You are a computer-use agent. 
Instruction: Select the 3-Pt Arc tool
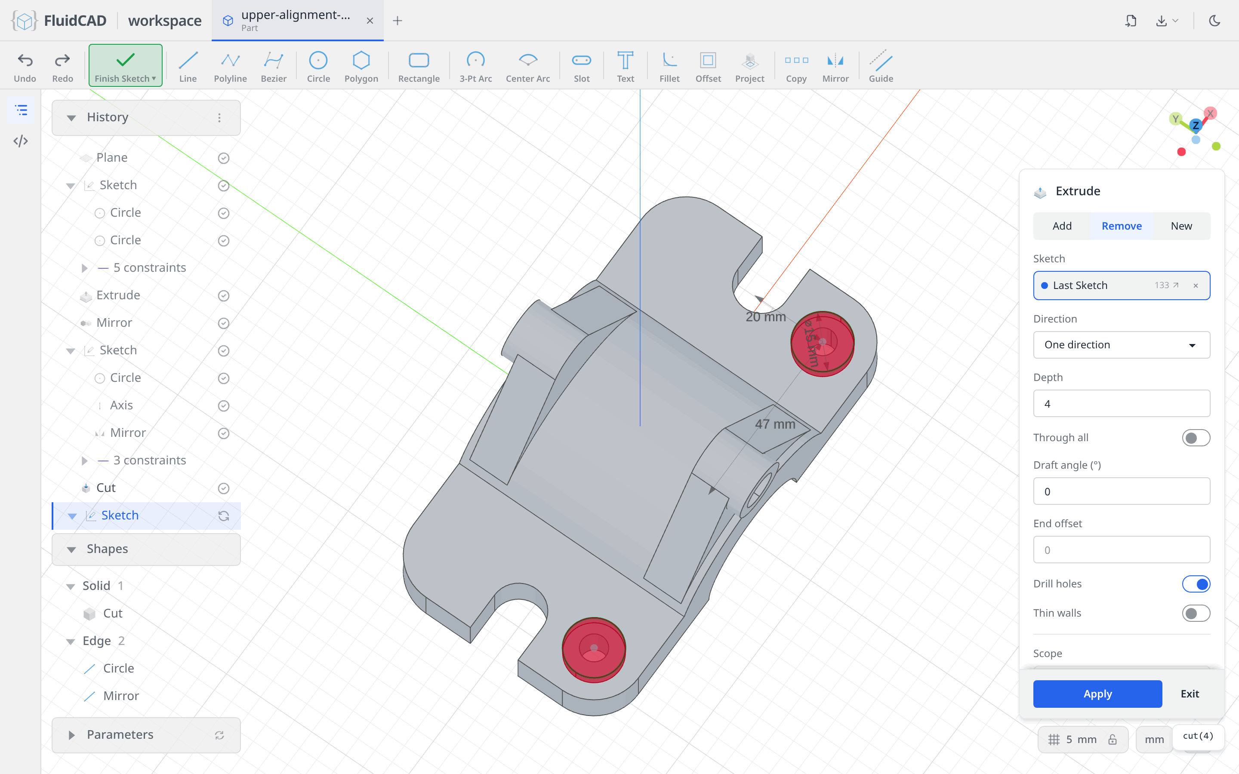pyautogui.click(x=476, y=67)
